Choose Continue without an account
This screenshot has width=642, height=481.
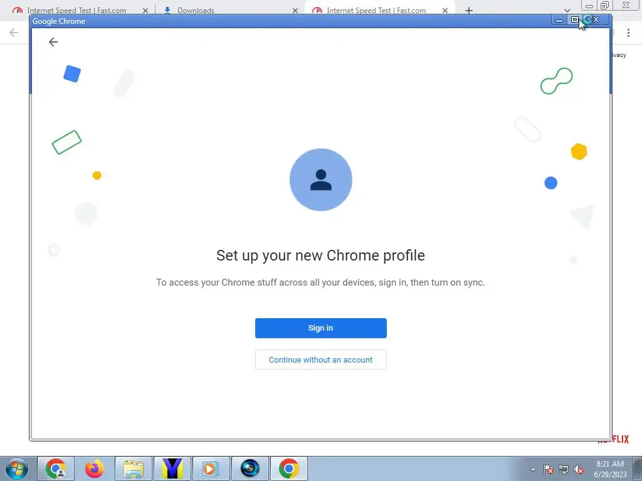pos(320,359)
